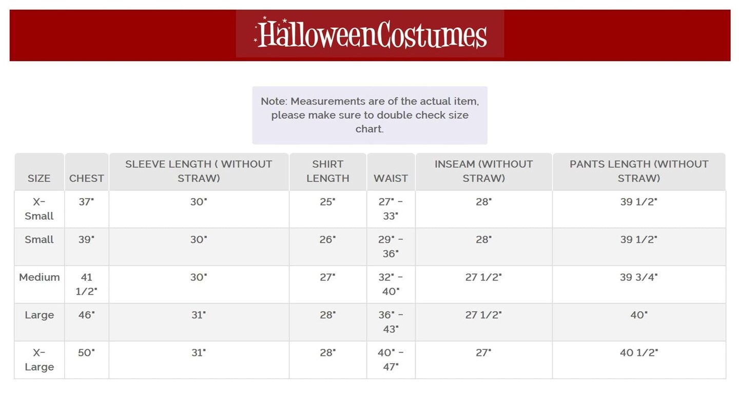The height and width of the screenshot is (393, 739).
Task: Select the X-Large pants length 40 1/2"
Action: pos(638,353)
